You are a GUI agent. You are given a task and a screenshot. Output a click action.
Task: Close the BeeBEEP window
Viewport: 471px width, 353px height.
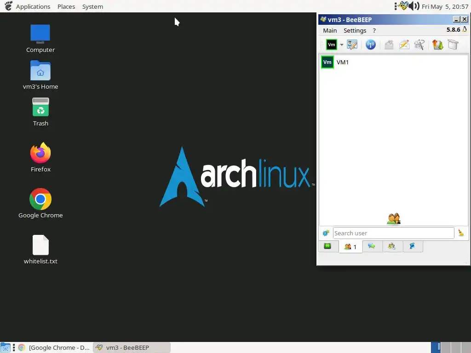(465, 19)
